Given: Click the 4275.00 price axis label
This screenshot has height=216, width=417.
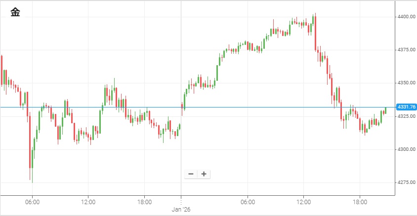Looking at the screenshot, I should tap(406, 182).
